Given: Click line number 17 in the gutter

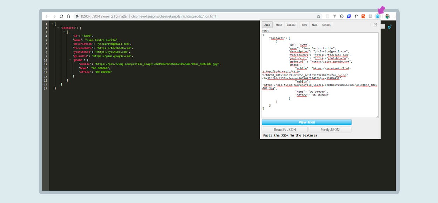Looking at the screenshot, I should point(46,88).
